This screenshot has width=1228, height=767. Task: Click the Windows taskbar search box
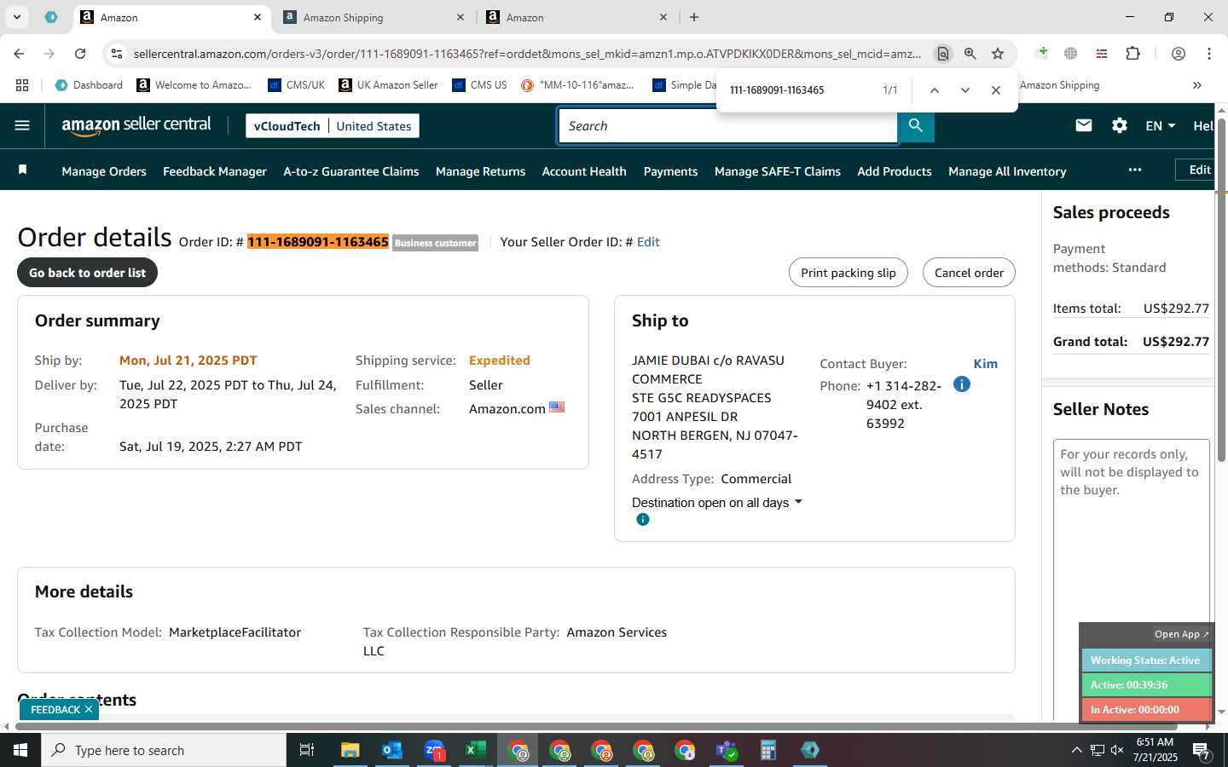164,750
